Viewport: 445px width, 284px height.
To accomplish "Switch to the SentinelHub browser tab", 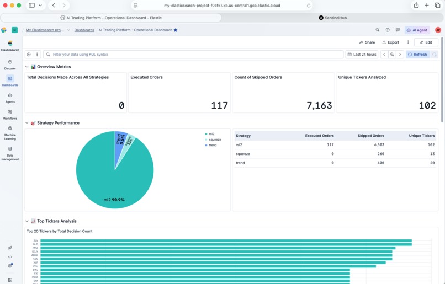I will pos(332,18).
